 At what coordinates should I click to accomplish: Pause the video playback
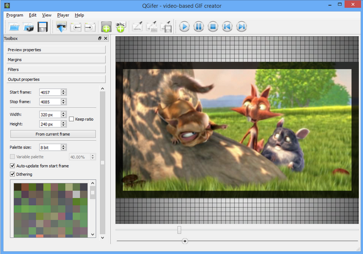(198, 27)
